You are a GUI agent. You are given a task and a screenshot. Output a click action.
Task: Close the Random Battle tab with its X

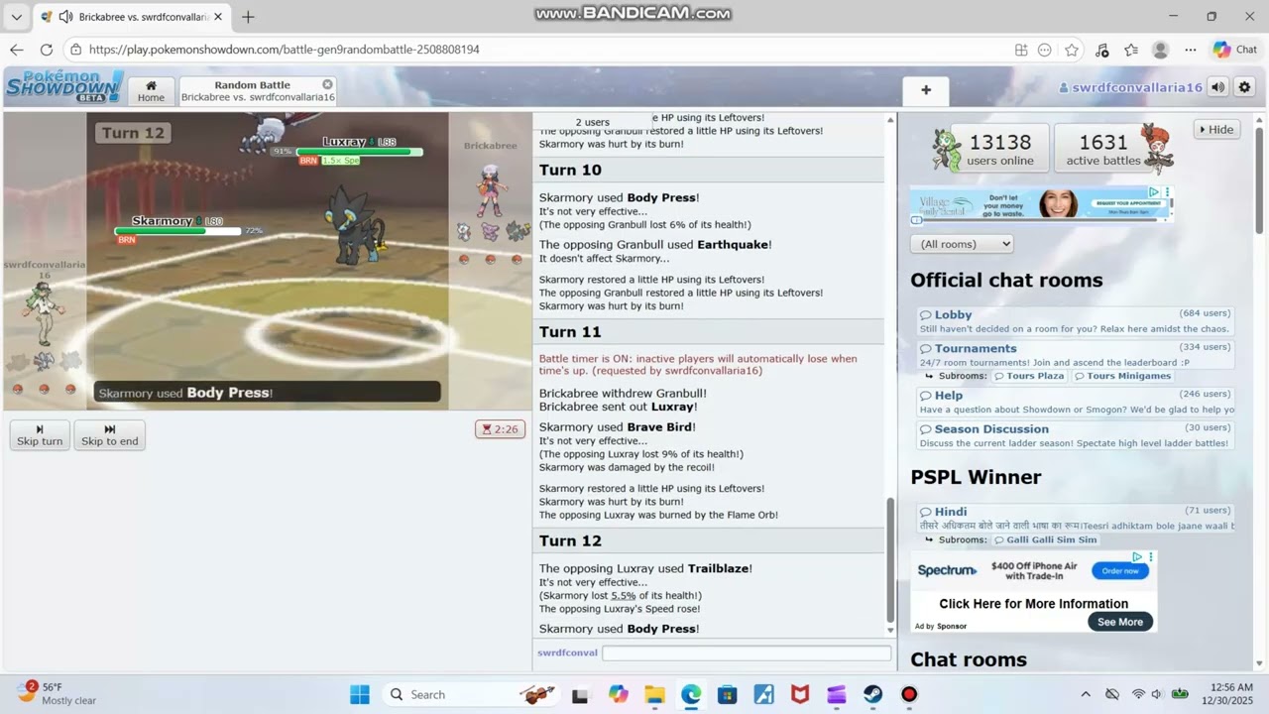(x=327, y=84)
